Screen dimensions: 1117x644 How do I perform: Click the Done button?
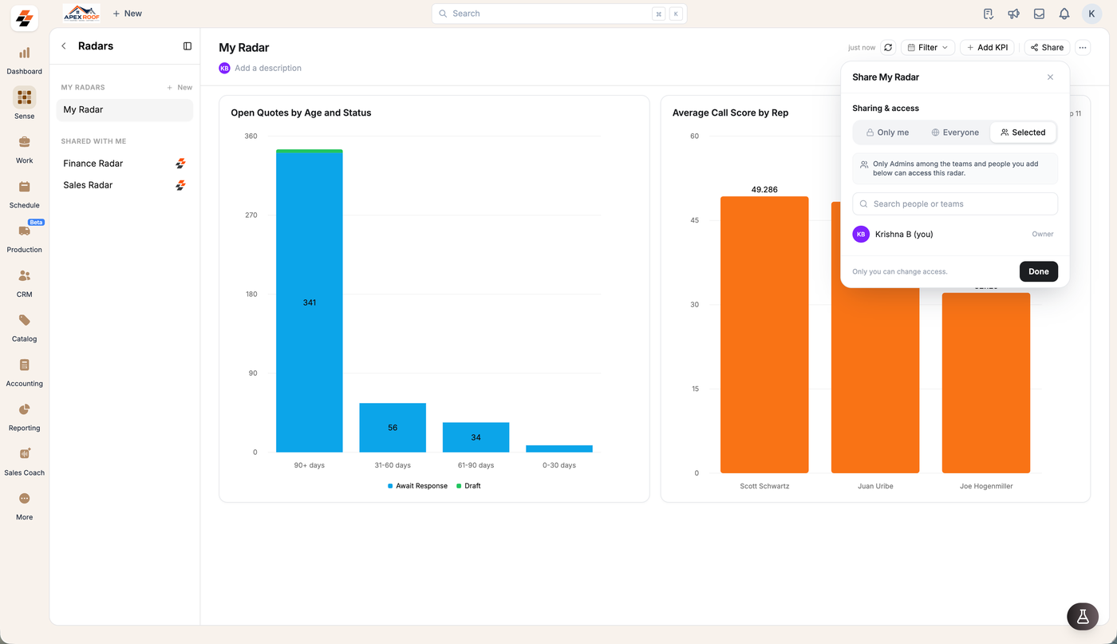click(x=1039, y=271)
